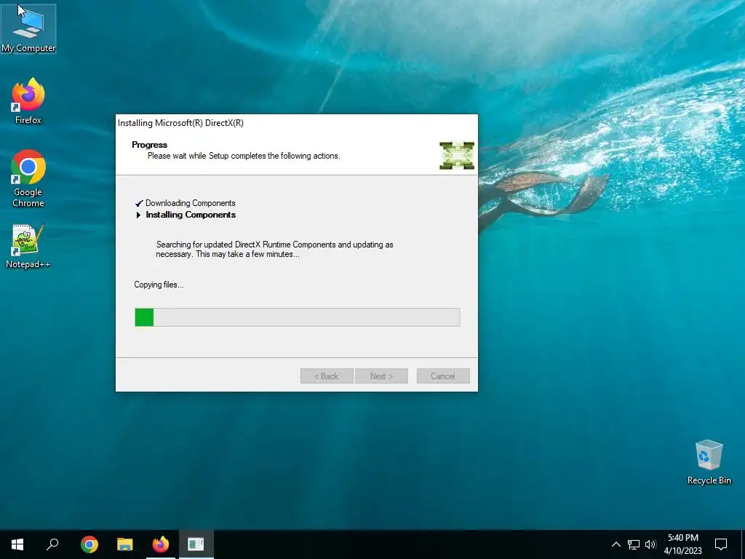Viewport: 745px width, 559px height.
Task: Click the Downloading Components step text
Action: [190, 203]
